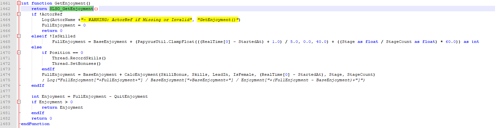The height and width of the screenshot is (128, 495).
Task: Click the "GetEnjoyment()" highlighted string literal
Action: click(218, 20)
